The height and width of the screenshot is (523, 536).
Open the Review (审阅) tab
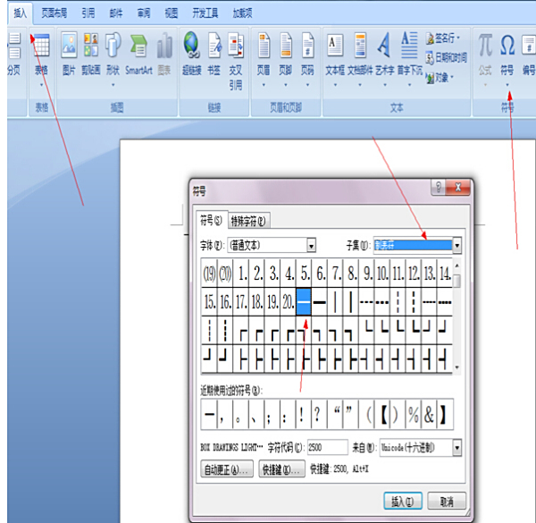pyautogui.click(x=144, y=13)
